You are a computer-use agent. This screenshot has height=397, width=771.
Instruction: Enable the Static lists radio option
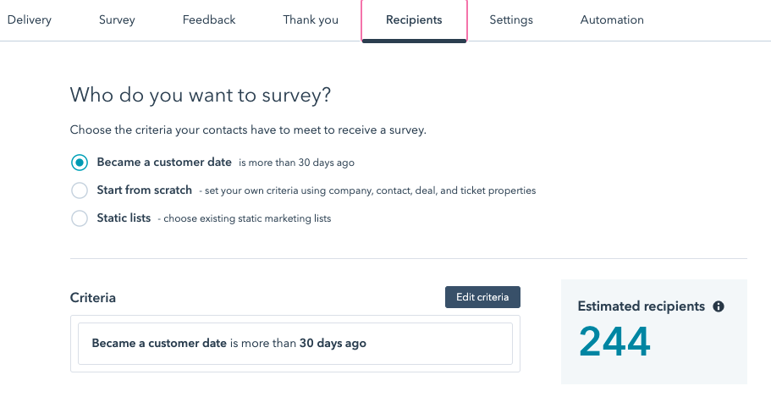tap(80, 218)
